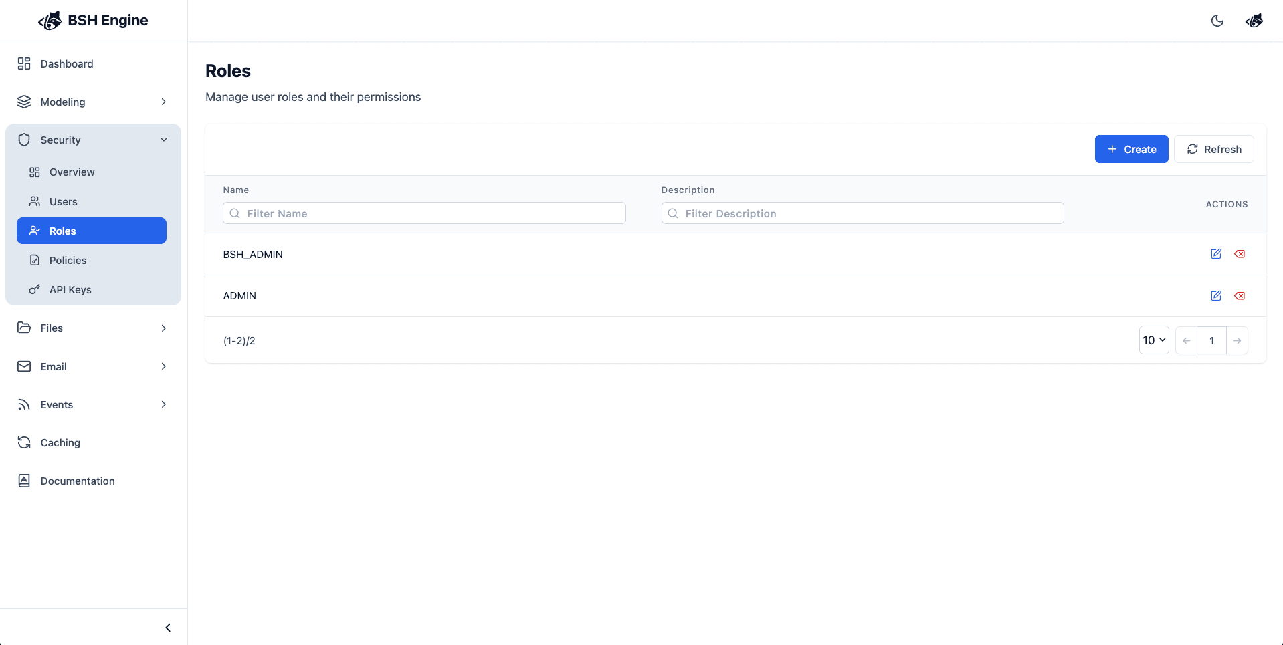Toggle dark mode with the moon icon
This screenshot has height=645, width=1283.
[x=1217, y=21]
